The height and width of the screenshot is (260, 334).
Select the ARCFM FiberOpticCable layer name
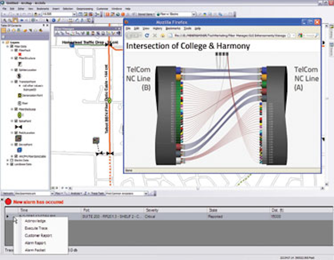(x=32, y=157)
